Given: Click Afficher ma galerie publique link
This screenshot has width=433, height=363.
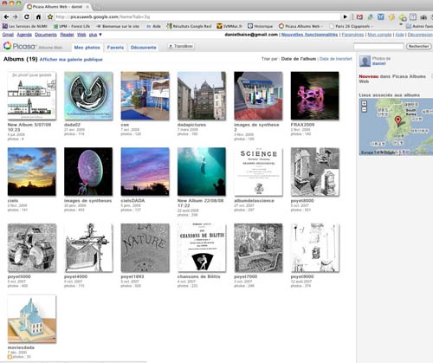Looking at the screenshot, I should click(x=71, y=60).
